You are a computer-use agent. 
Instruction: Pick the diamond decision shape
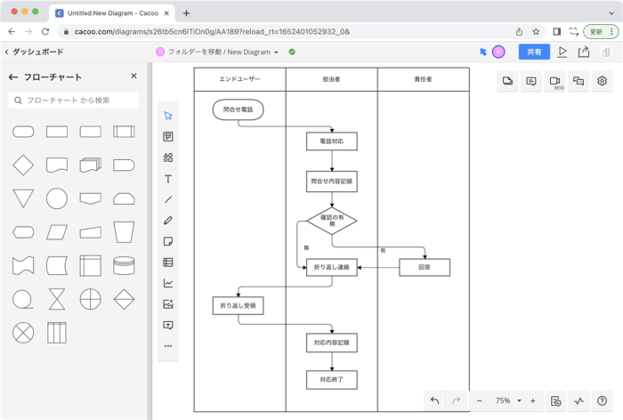click(23, 165)
